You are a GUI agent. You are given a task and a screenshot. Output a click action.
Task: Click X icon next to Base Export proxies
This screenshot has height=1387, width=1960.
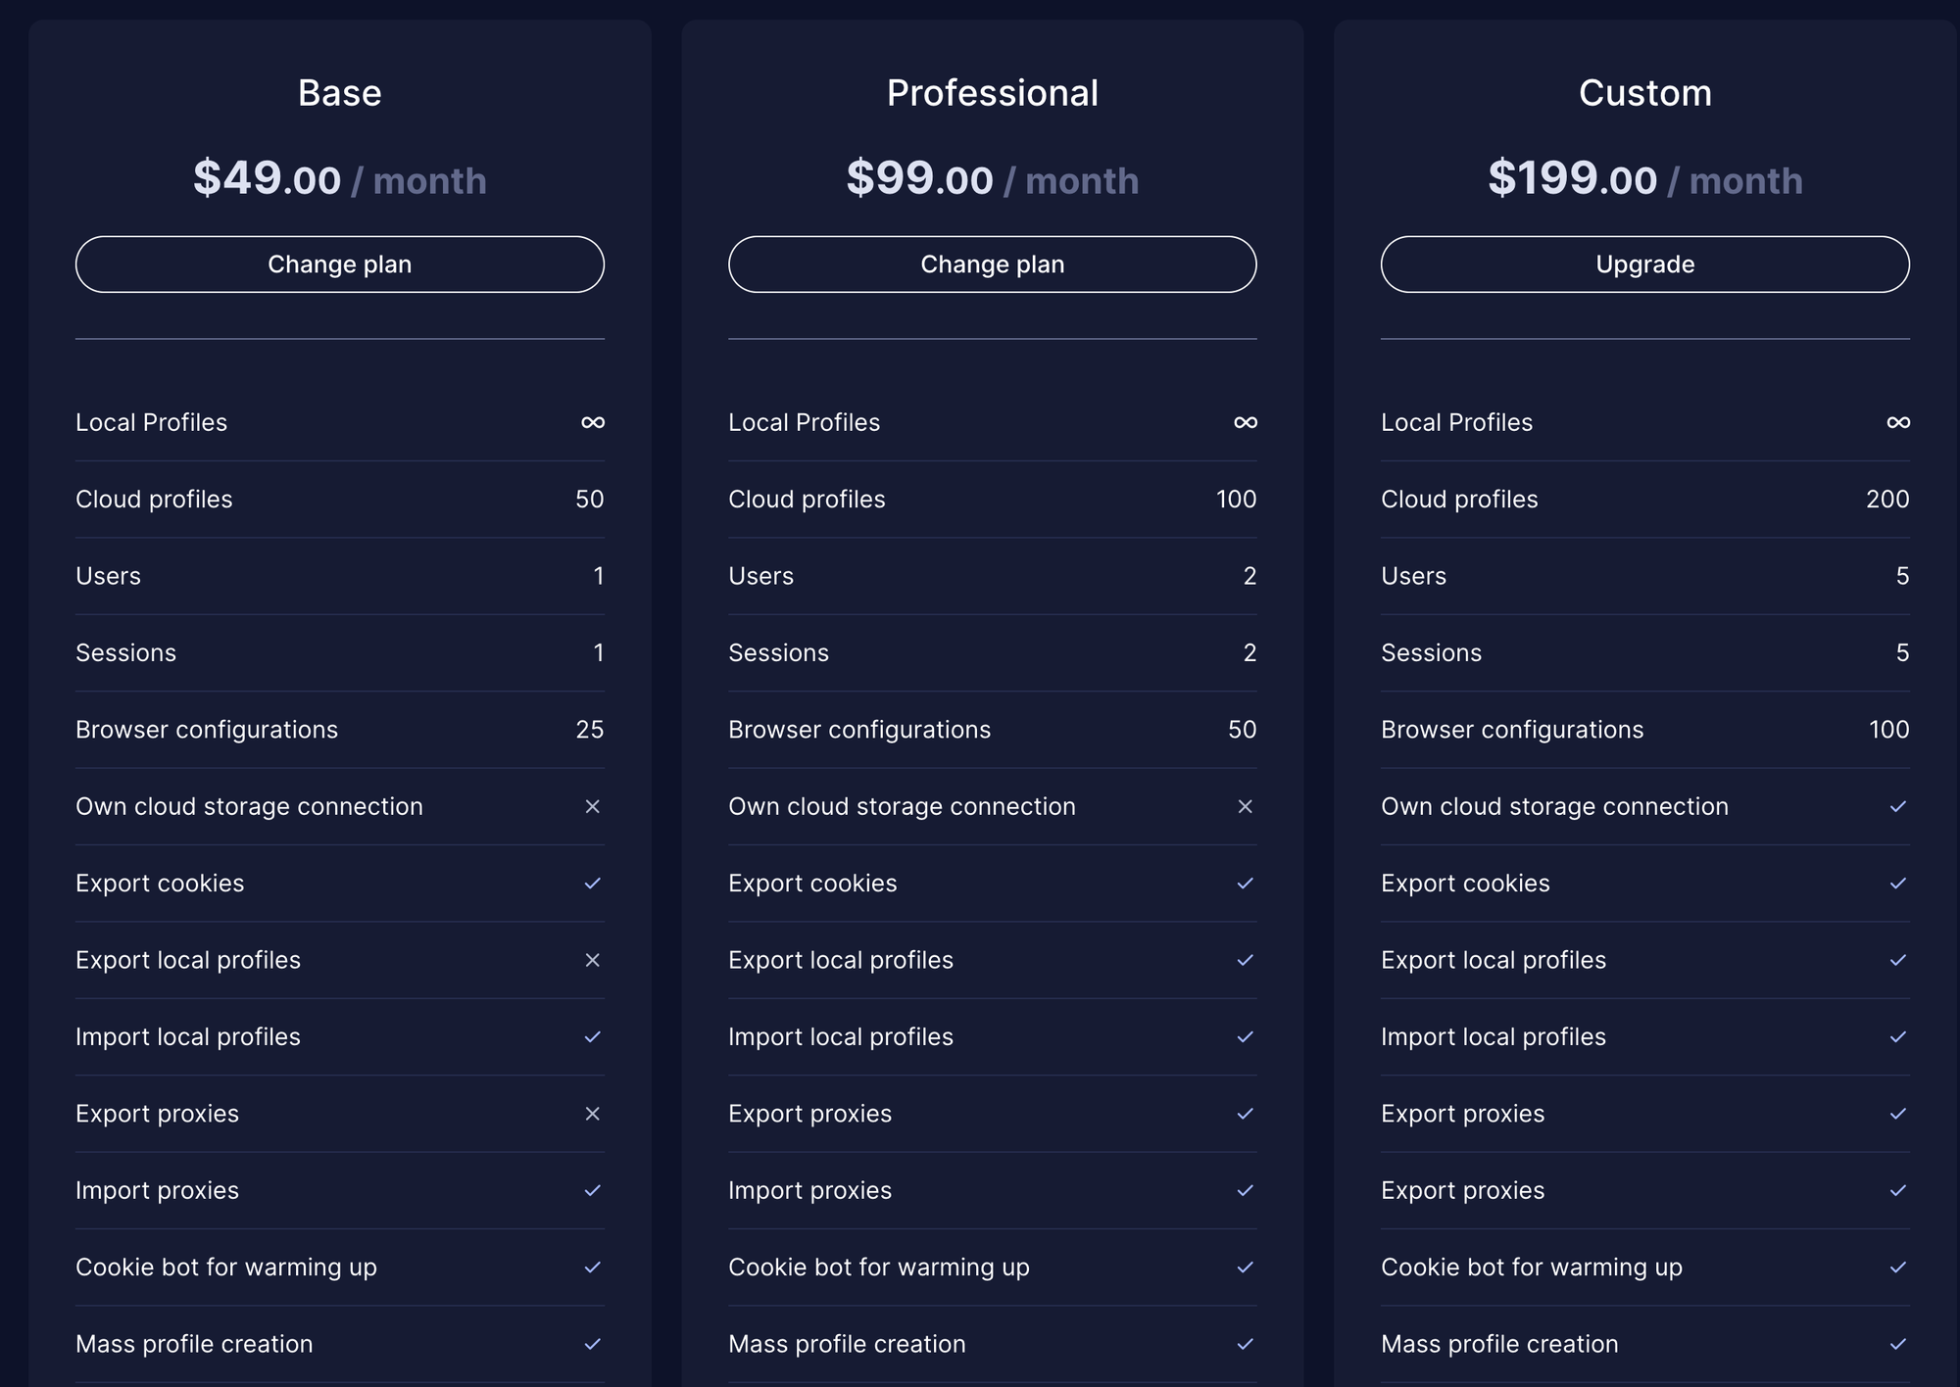click(592, 1114)
